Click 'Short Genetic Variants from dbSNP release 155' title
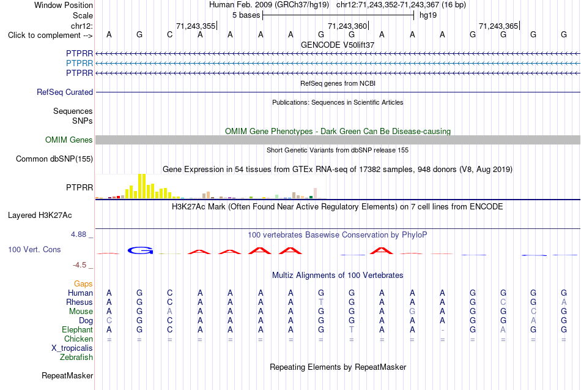This screenshot has height=390, width=581. pos(338,150)
